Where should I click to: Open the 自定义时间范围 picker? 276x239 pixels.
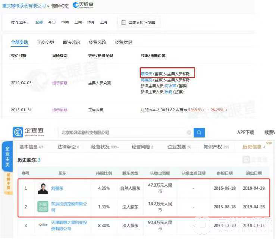pos(139,22)
